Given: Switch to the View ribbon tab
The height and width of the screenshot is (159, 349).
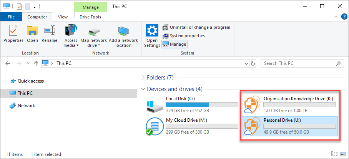Looking at the screenshot, I should pos(63,17).
